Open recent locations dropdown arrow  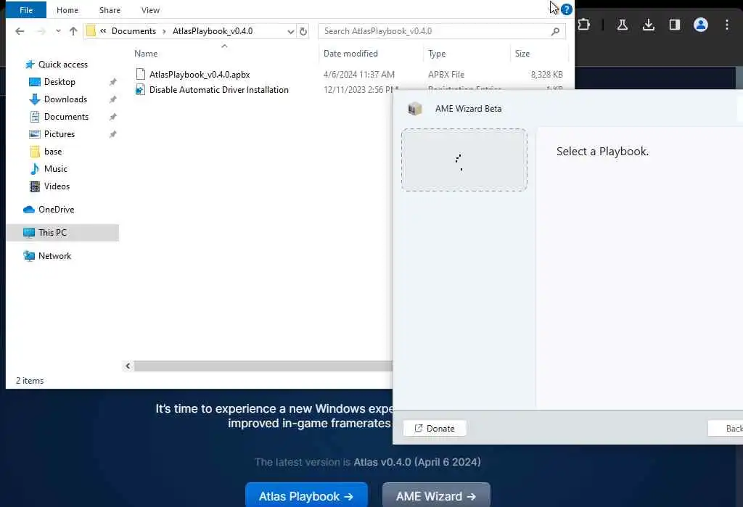[x=58, y=31]
